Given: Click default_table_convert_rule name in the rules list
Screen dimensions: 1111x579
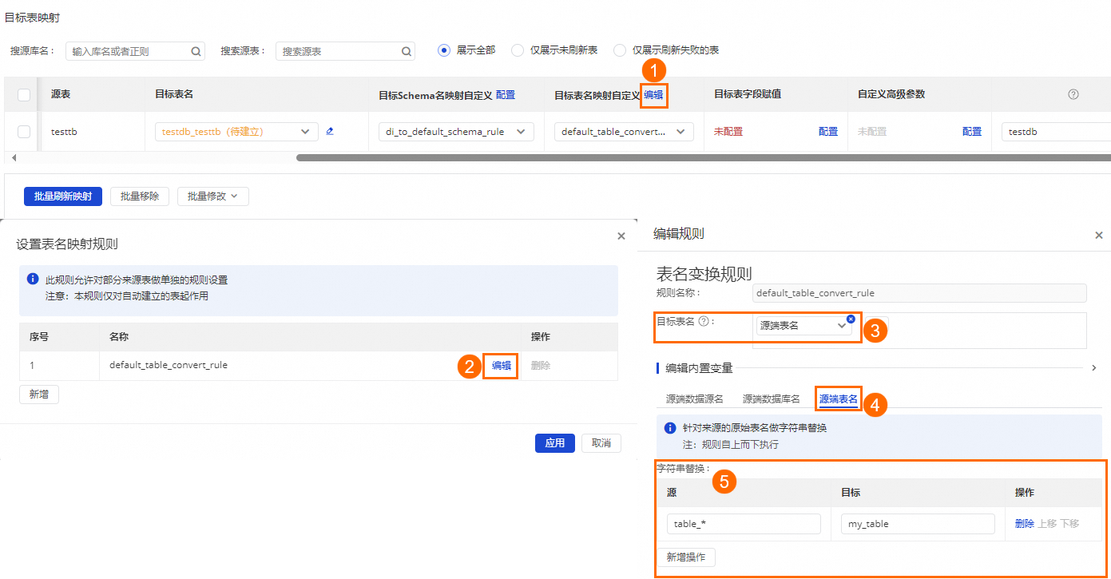Looking at the screenshot, I should pos(169,365).
